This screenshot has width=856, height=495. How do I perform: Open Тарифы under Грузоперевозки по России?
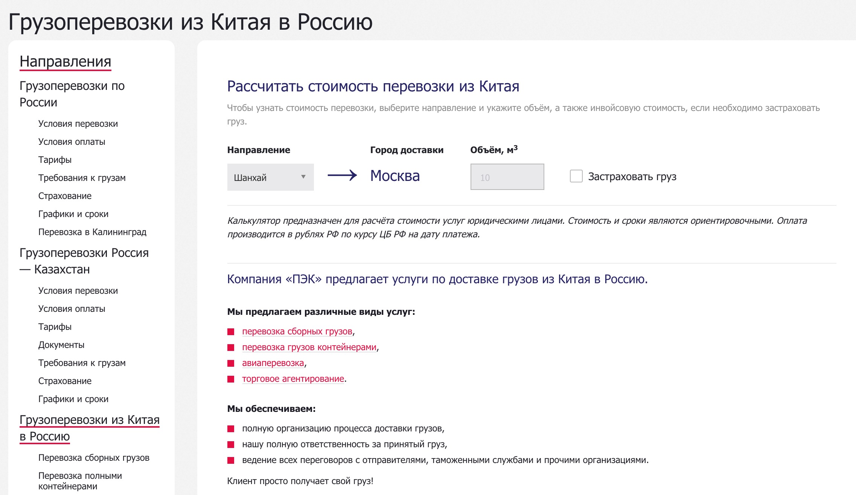(x=55, y=160)
